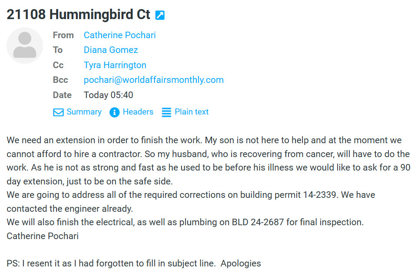Switch to the Summary view
This screenshot has height=279, width=418.
(x=84, y=112)
